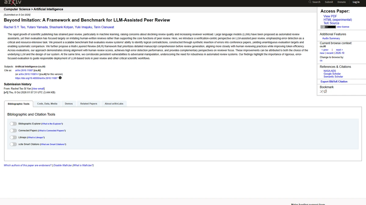
Task: Enable the Connected Papers toggle
Action: point(13,130)
